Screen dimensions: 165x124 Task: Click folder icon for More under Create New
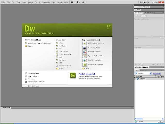pos(57,69)
